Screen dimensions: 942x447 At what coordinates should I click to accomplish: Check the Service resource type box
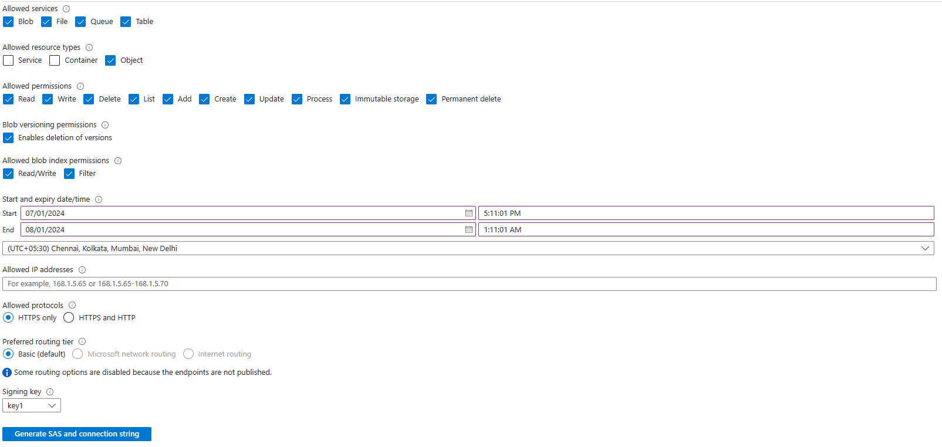pyautogui.click(x=8, y=60)
